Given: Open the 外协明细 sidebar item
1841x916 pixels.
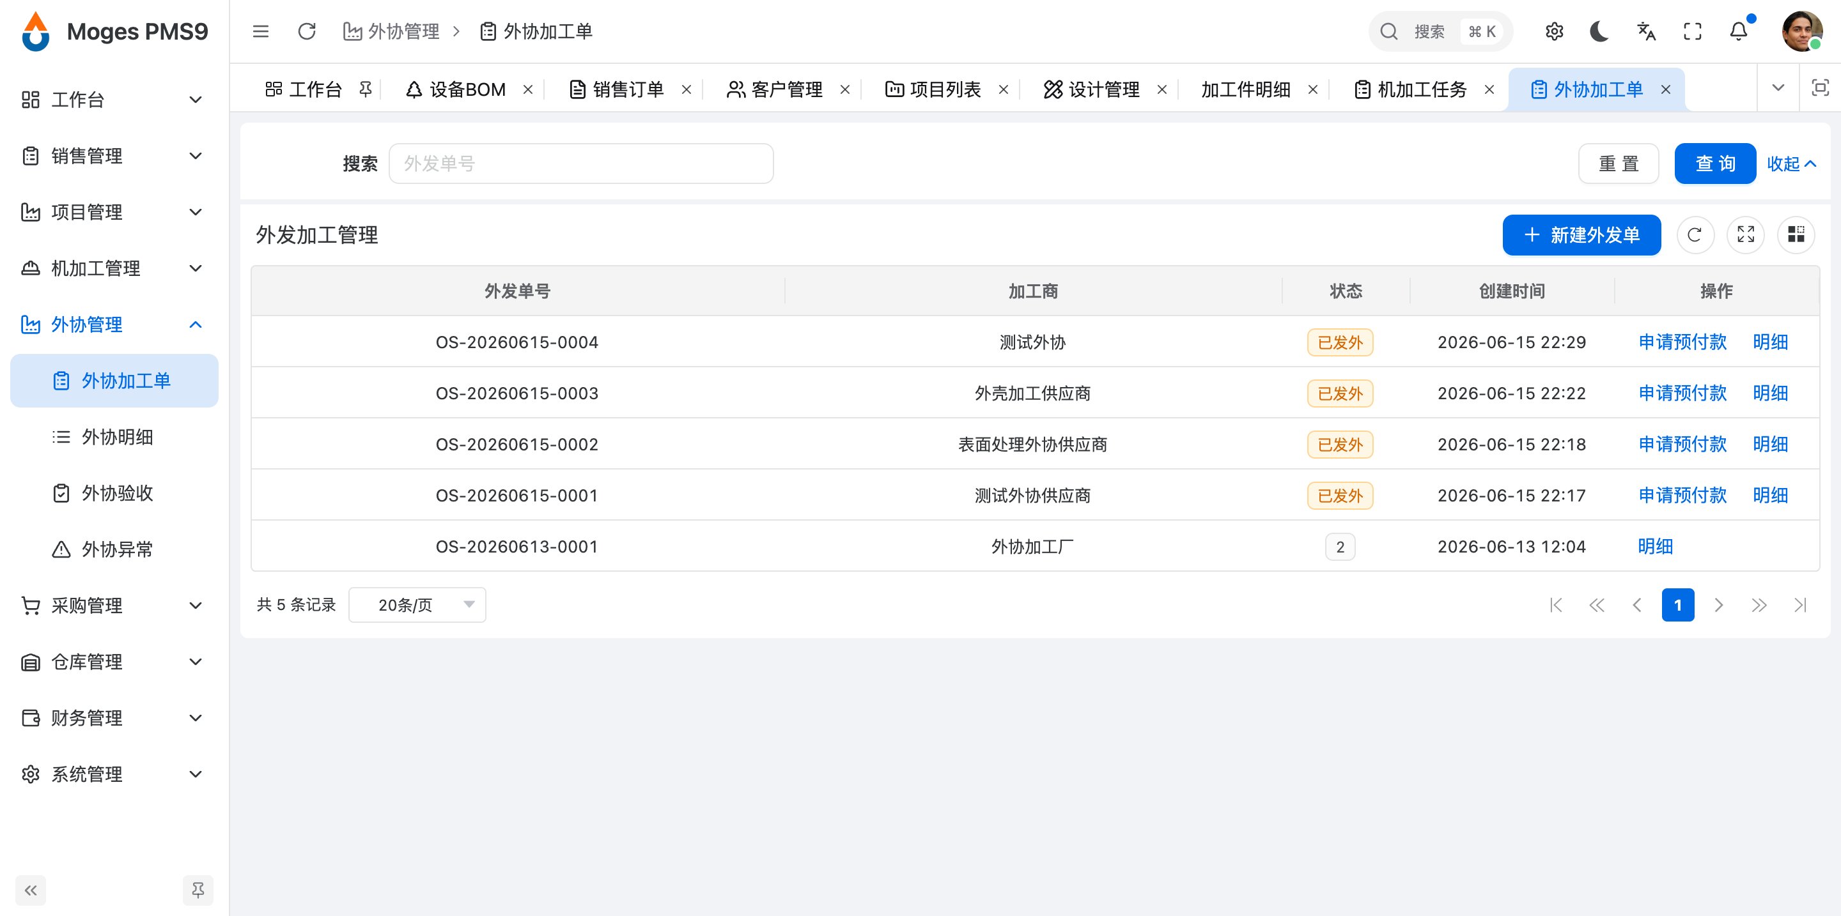Looking at the screenshot, I should (x=114, y=437).
